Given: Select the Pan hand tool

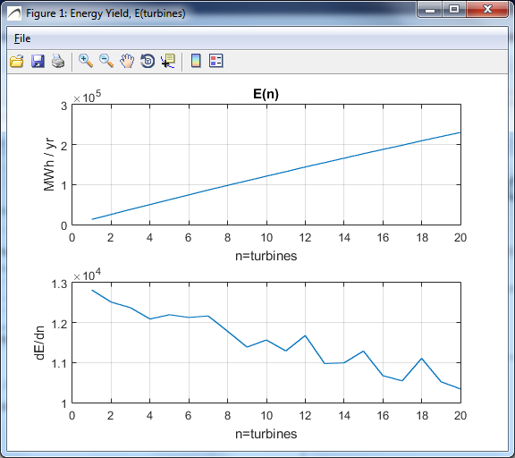Looking at the screenshot, I should (127, 61).
